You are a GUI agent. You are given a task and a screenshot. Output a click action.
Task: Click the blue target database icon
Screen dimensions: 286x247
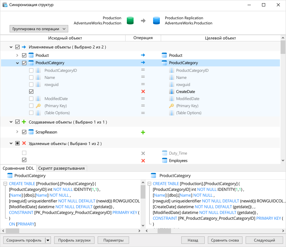point(156,21)
